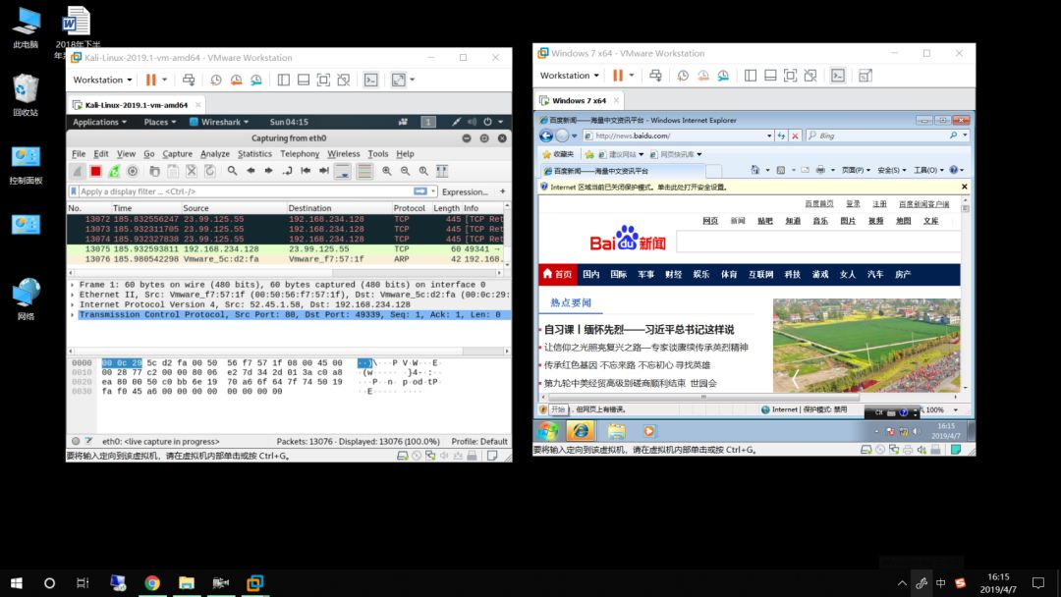Open 百度首页 link at page top

(x=818, y=204)
